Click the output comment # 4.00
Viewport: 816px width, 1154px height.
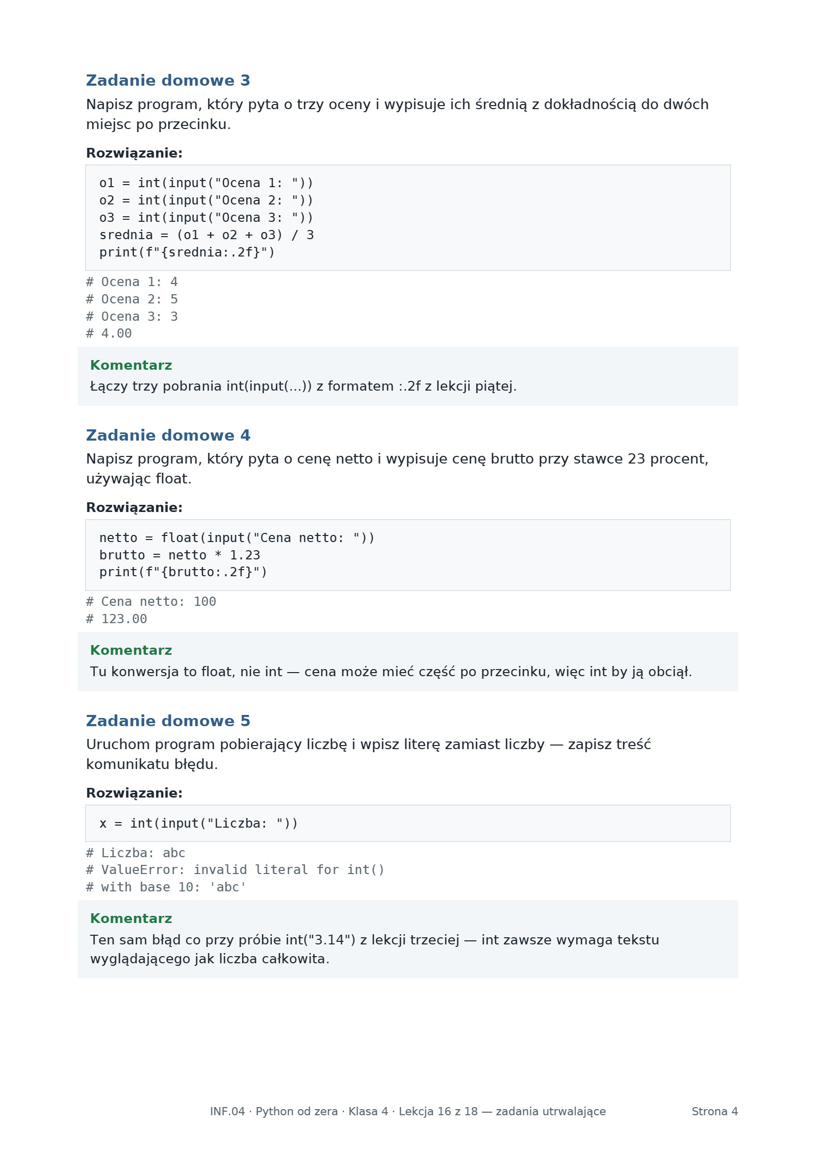coord(109,334)
